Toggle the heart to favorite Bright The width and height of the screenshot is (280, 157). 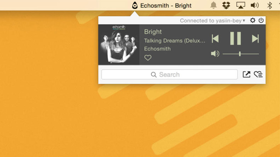coord(148,58)
